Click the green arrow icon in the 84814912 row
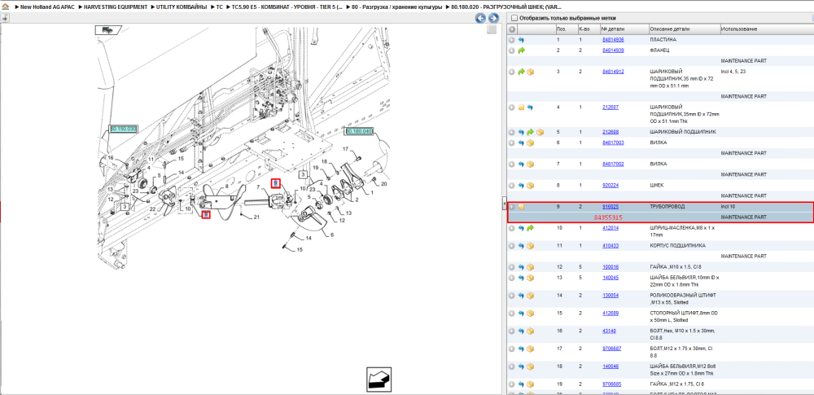Image resolution: width=814 pixels, height=395 pixels. [x=522, y=72]
